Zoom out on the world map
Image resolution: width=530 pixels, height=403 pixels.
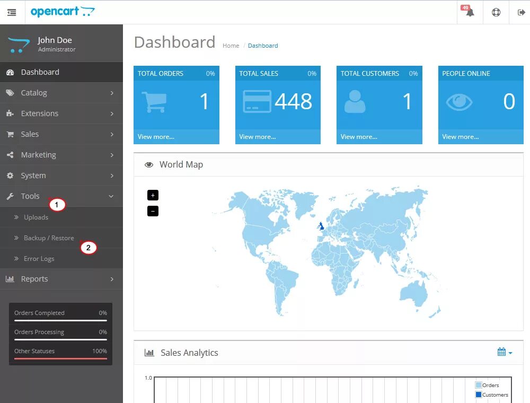(153, 211)
